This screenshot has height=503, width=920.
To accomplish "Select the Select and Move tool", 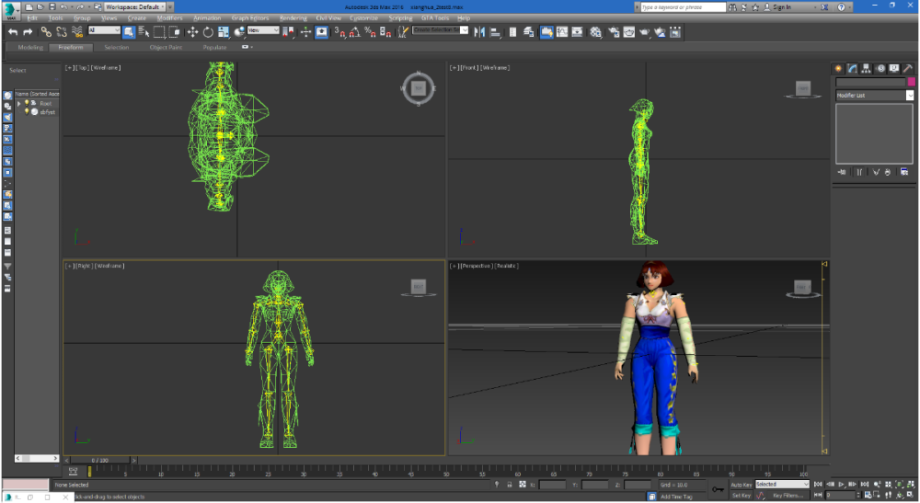I will click(192, 31).
